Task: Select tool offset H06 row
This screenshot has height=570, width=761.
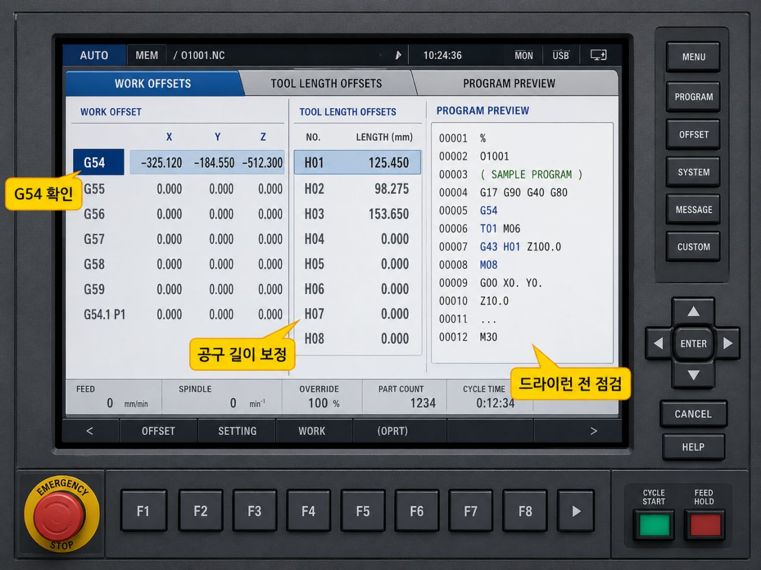Action: tap(357, 289)
